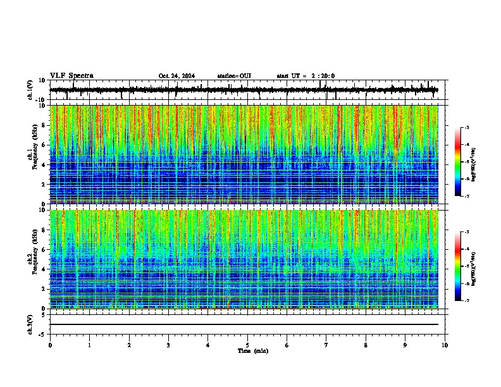Click the "7" minute tick on time axis
This screenshot has width=501, height=387.
pyautogui.click(x=326, y=345)
